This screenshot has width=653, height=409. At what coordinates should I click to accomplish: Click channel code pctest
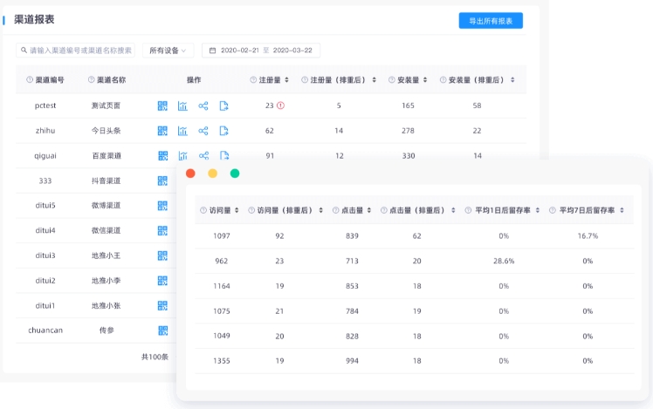(x=45, y=106)
